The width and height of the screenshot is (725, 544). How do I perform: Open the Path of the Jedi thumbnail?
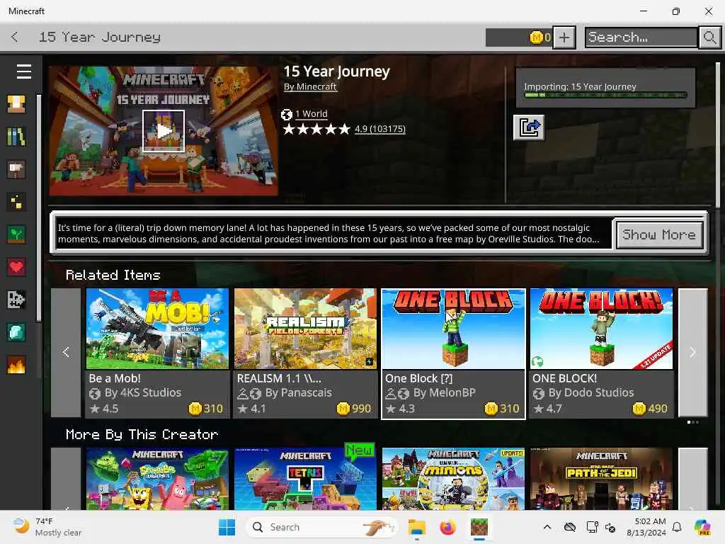[601, 479]
